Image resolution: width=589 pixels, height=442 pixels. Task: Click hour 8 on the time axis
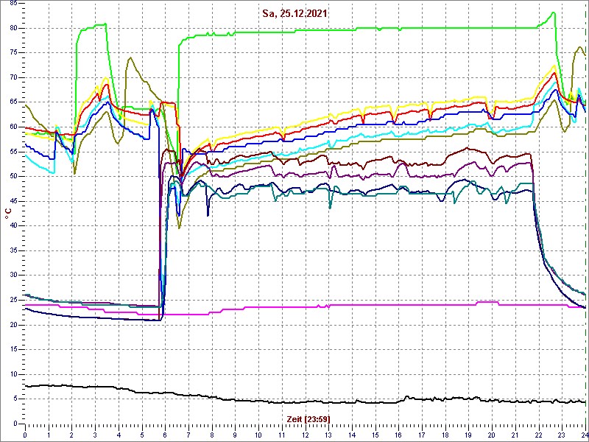[x=211, y=434]
